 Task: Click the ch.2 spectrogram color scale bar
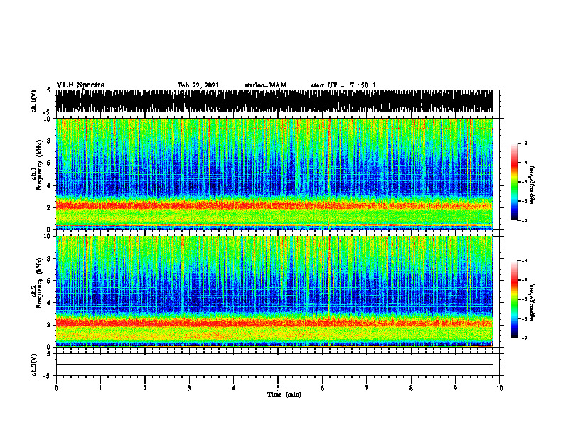point(514,299)
